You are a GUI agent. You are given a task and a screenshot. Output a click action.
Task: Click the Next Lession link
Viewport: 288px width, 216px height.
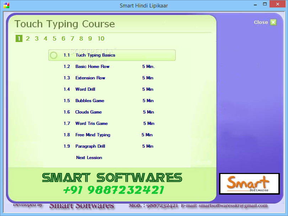click(89, 158)
